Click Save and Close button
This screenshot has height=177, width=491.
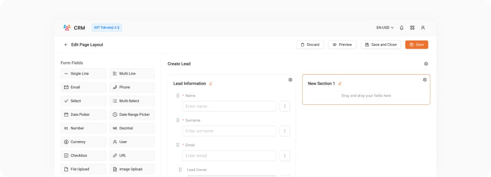(x=381, y=45)
